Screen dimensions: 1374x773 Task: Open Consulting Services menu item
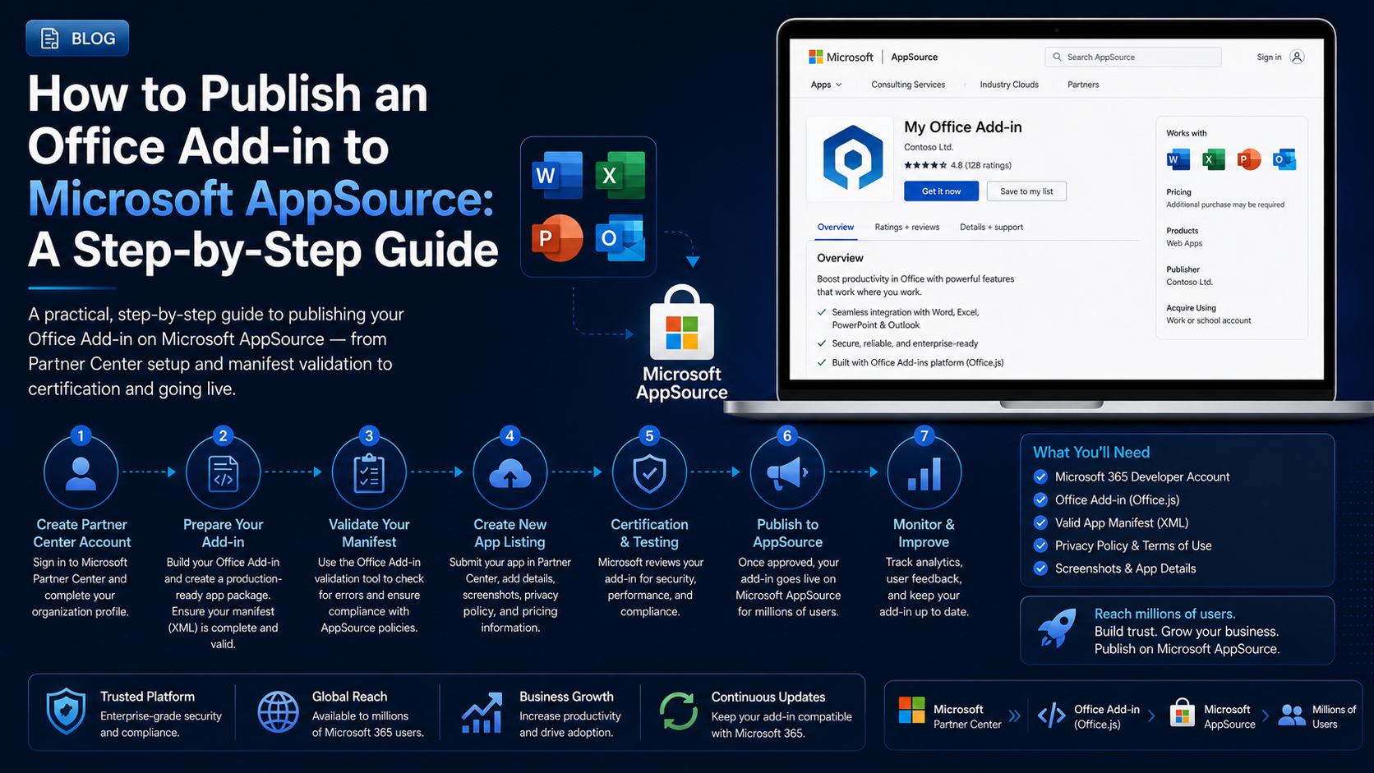point(908,85)
